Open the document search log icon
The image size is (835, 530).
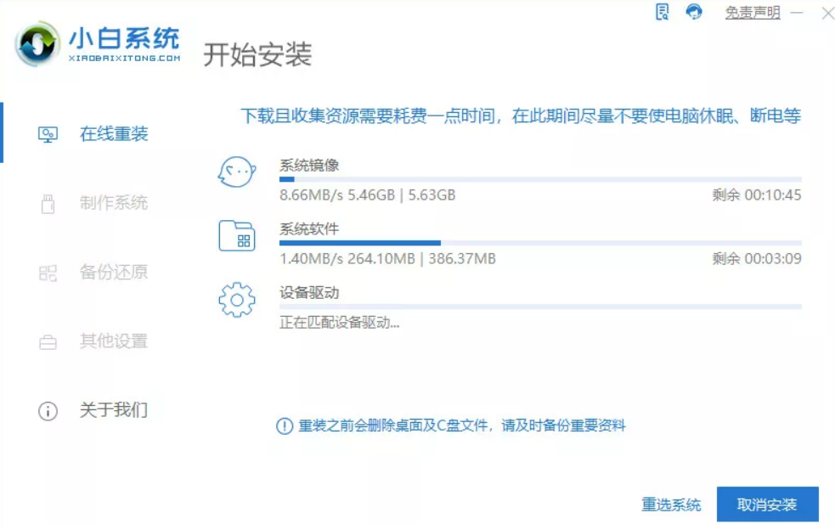click(663, 12)
